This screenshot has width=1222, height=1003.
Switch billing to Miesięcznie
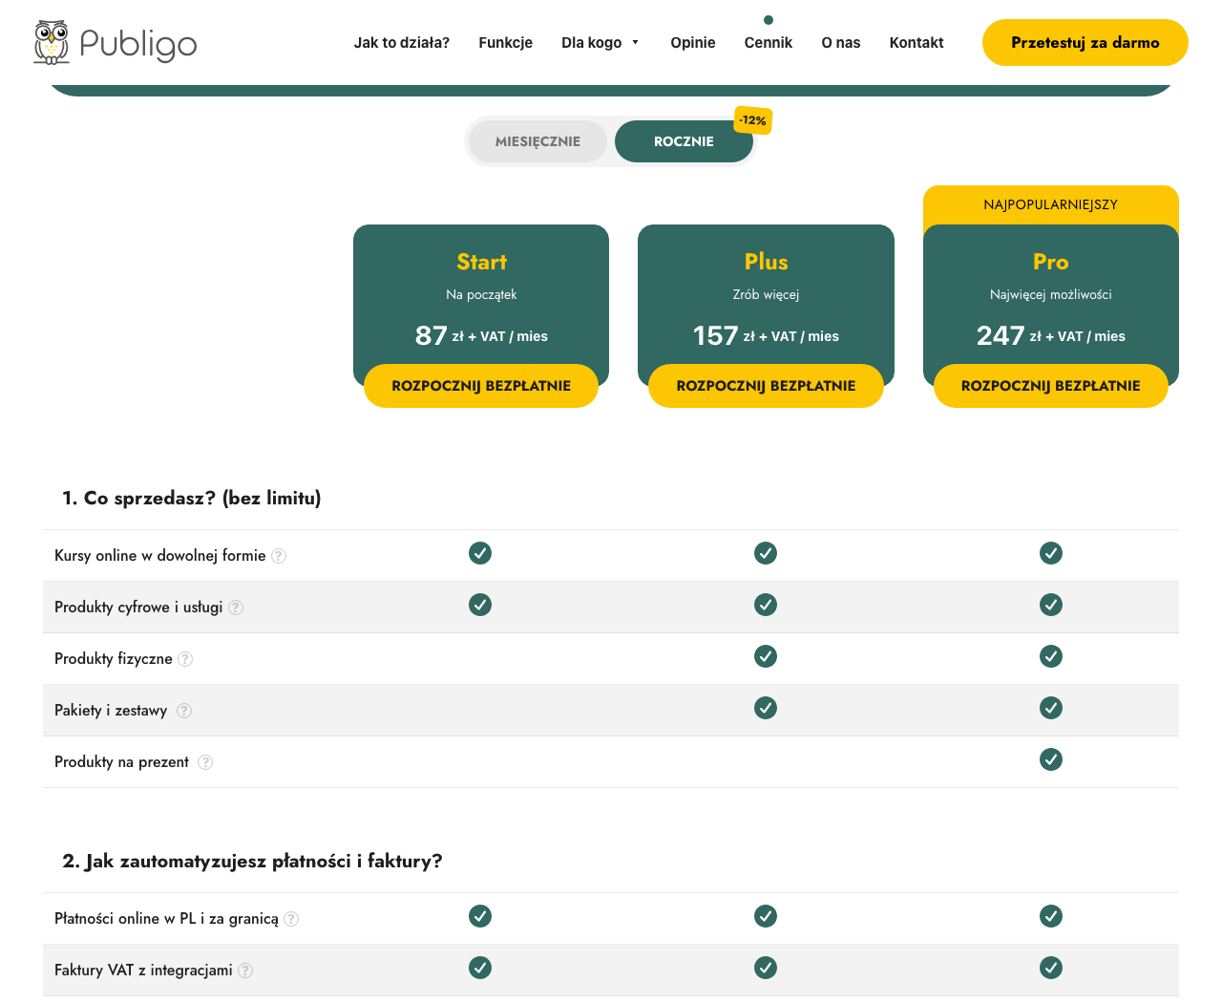[x=537, y=141]
